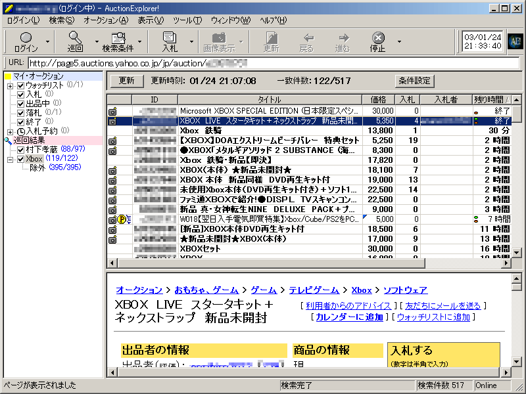Click the 停止 stop toolbar icon
This screenshot has width=526, height=394.
pos(377,41)
